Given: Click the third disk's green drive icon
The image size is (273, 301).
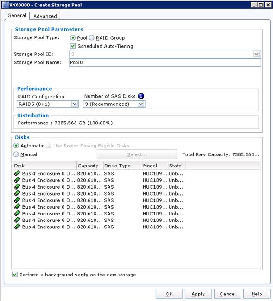Looking at the screenshot, I should tap(17, 187).
